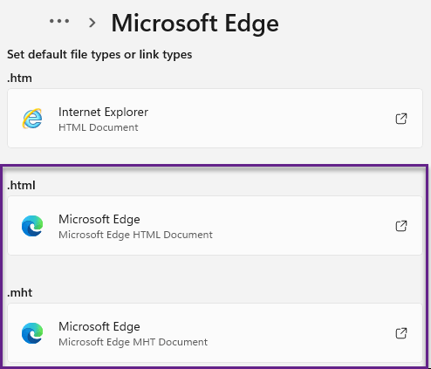The image size is (431, 369).
Task: Click the 'HTML Document' description text
Action: coord(99,127)
